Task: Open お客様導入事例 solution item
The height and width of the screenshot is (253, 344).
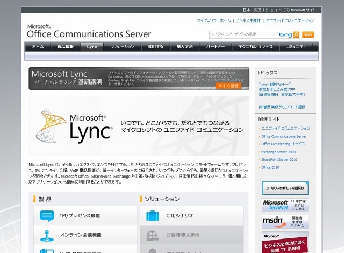Action: click(x=192, y=235)
